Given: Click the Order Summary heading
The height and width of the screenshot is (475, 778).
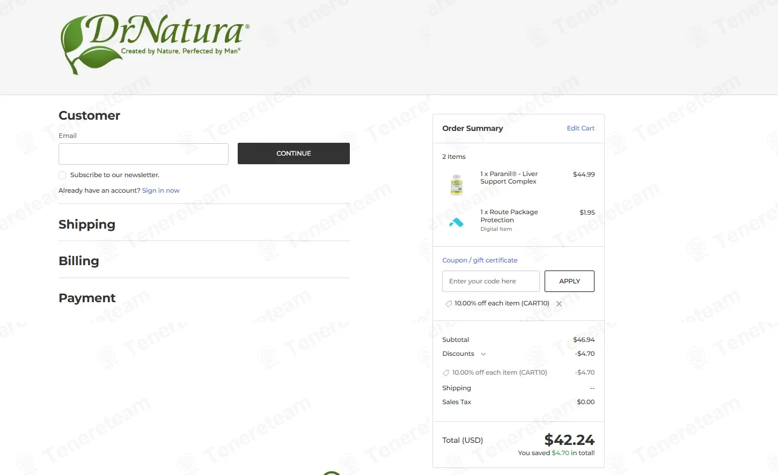Looking at the screenshot, I should pos(473,128).
